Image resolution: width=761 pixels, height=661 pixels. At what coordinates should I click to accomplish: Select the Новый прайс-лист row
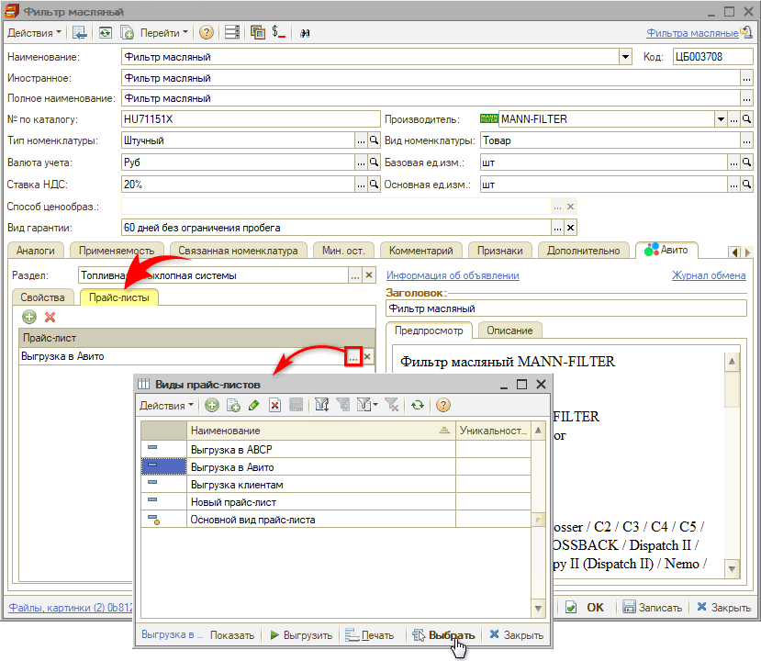coord(233,502)
